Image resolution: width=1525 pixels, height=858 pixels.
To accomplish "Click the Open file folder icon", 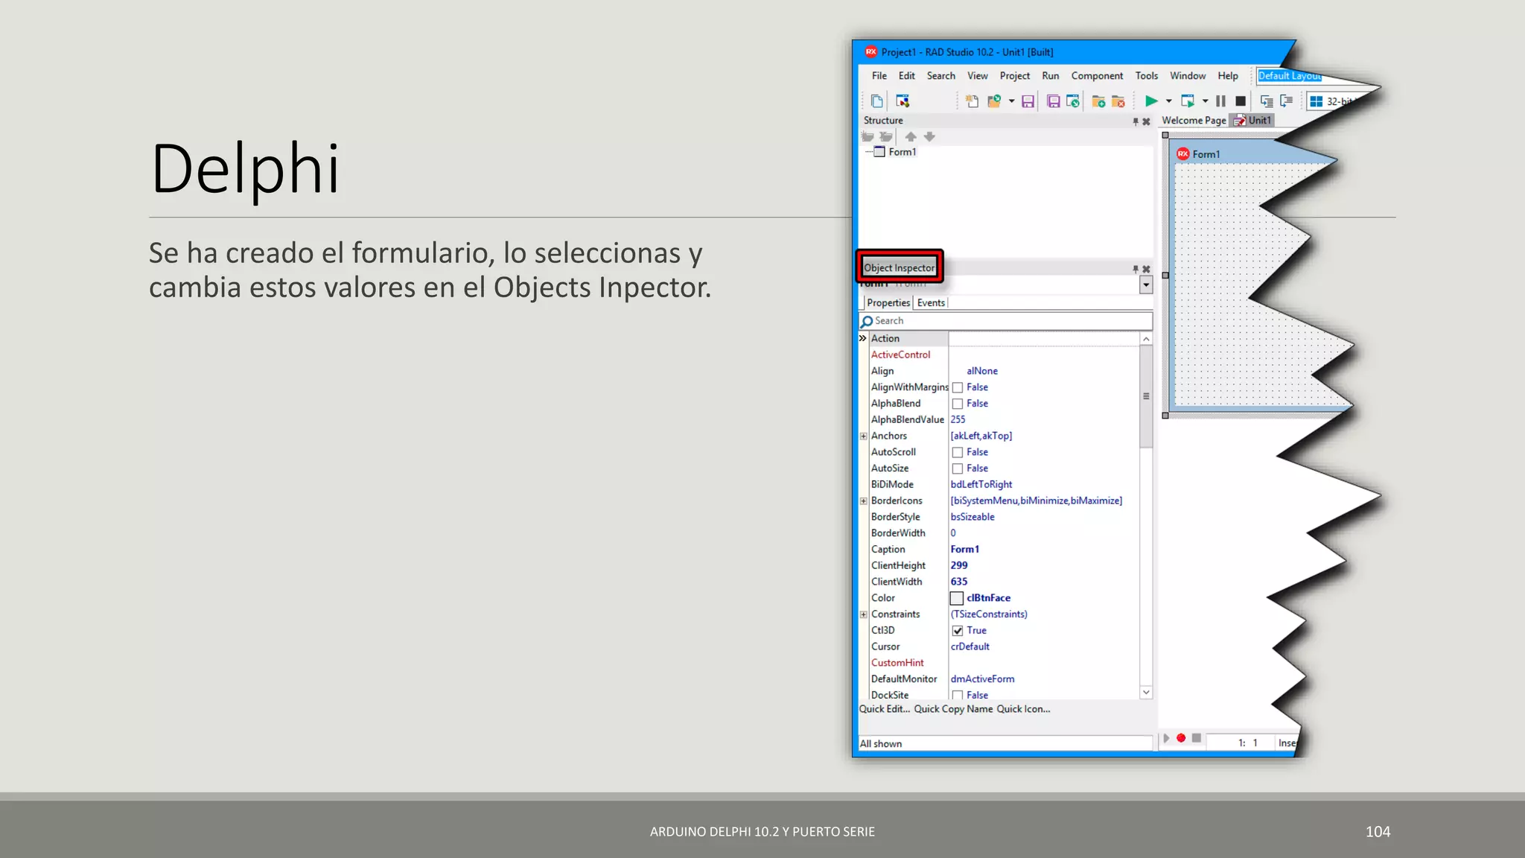I will coord(994,101).
